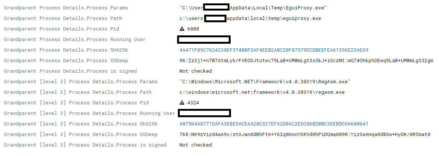Click level 3 Process is signed Not checked

[x=196, y=145]
